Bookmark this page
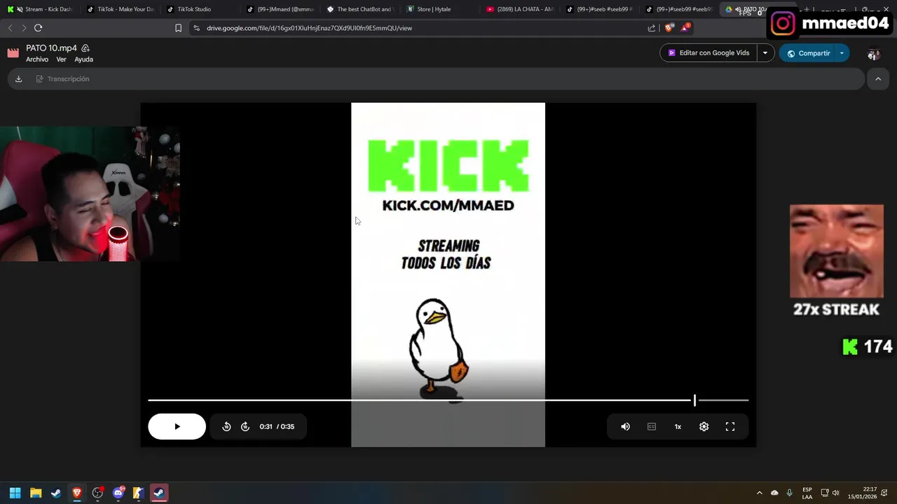897x504 pixels. coord(178,28)
